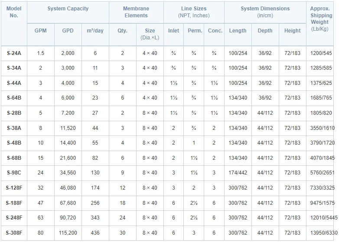Click the Inlet column subheader
The width and height of the screenshot is (339, 242).
pos(173,31)
